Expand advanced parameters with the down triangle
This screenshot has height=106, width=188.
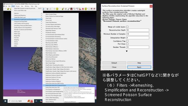(x=127, y=51)
